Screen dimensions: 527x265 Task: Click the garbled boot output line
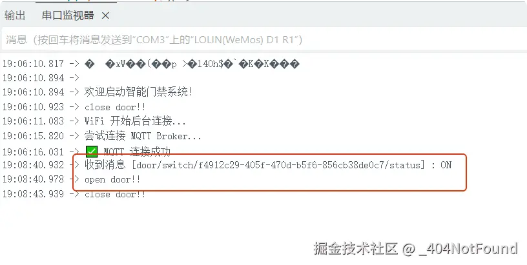pos(150,64)
